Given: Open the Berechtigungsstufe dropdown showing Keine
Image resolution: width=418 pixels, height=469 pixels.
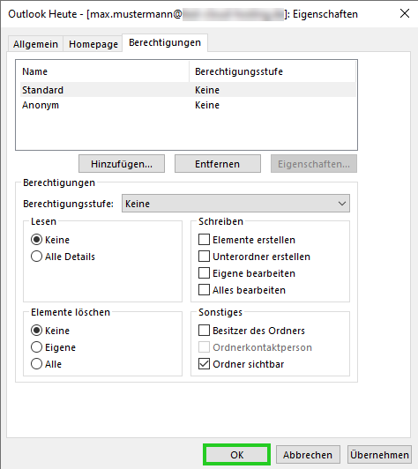Looking at the screenshot, I should [x=235, y=204].
